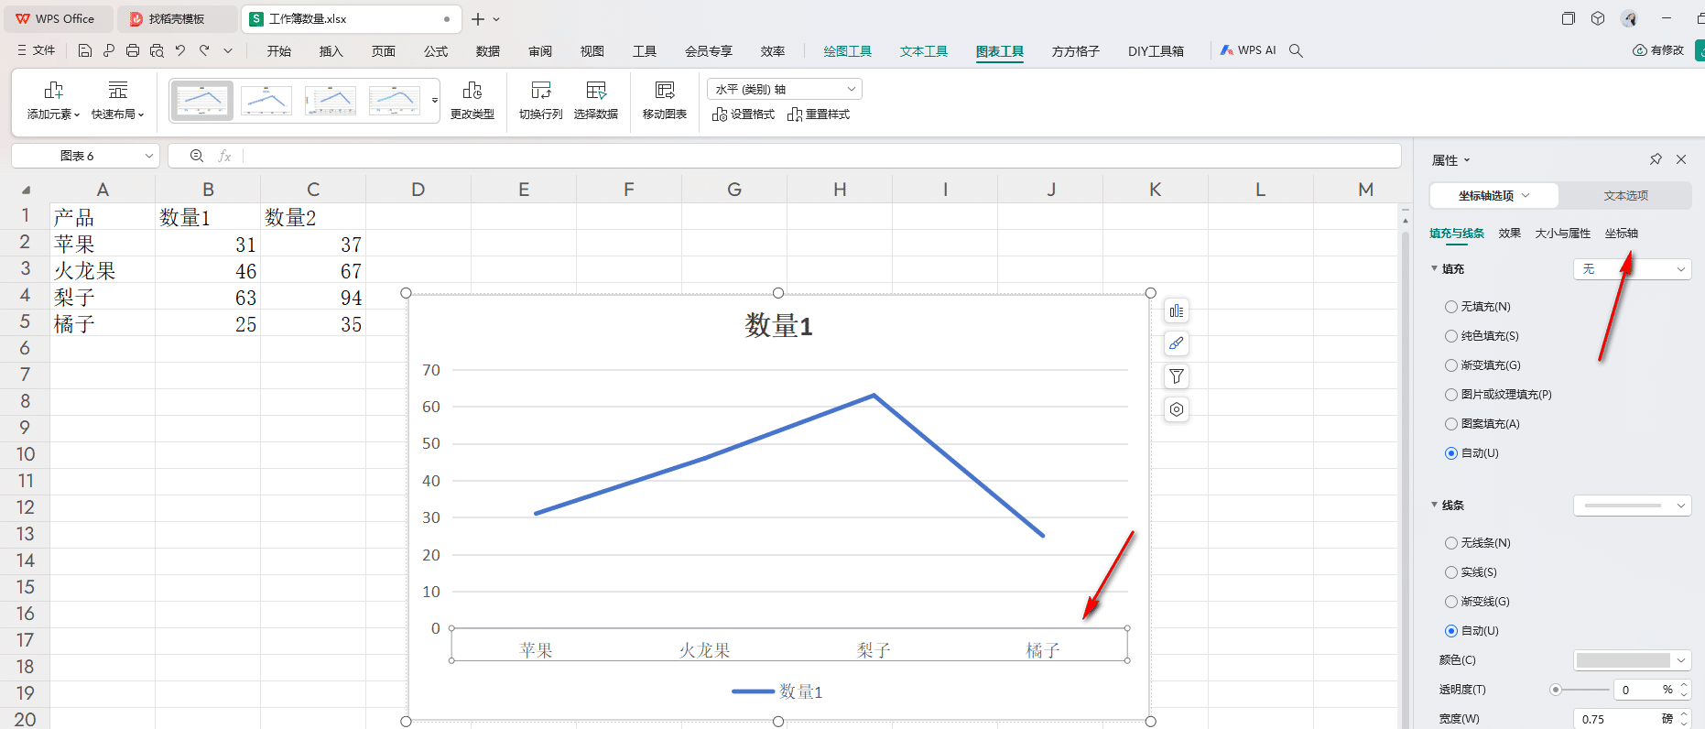Select Picture or Texture Fill (图片或纹理填充) option
Image resolution: width=1705 pixels, height=729 pixels.
click(1451, 395)
